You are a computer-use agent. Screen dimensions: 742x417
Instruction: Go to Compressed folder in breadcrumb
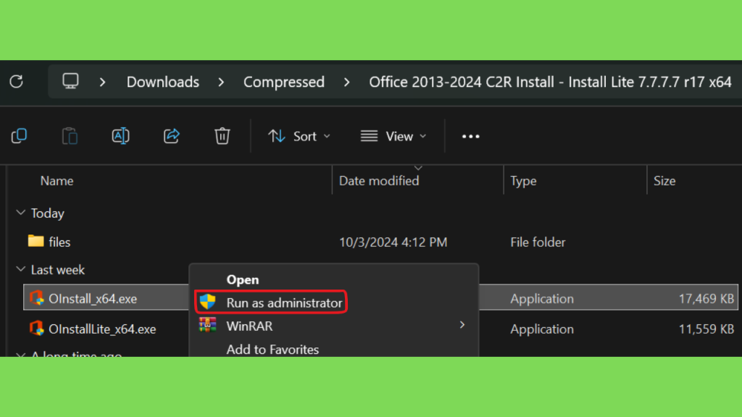click(x=283, y=82)
